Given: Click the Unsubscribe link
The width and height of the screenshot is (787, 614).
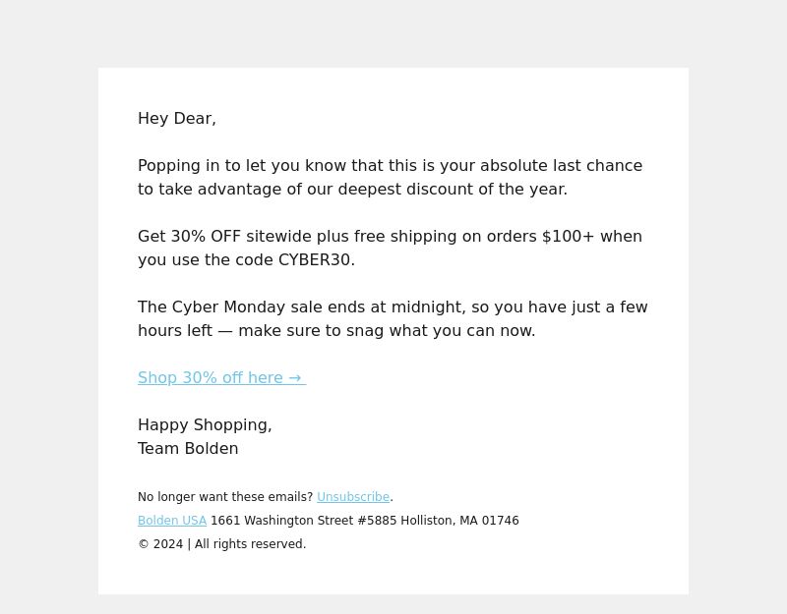Looking at the screenshot, I should tap(353, 497).
